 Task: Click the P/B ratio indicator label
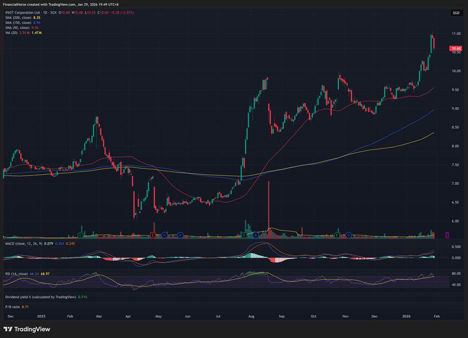click(12, 307)
